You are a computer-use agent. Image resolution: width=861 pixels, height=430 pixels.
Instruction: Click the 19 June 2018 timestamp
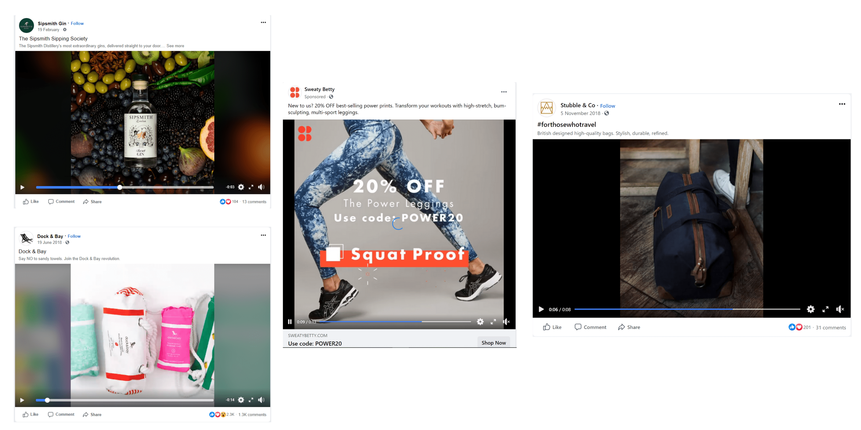tap(49, 242)
